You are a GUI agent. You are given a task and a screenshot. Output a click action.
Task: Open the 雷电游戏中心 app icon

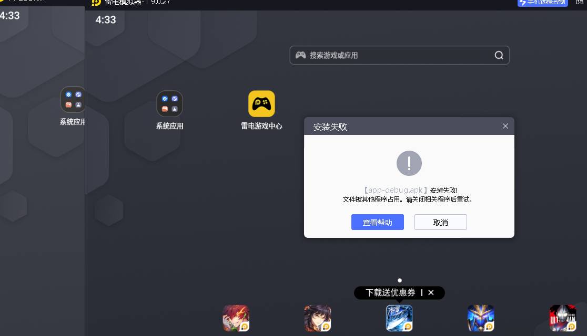(261, 104)
